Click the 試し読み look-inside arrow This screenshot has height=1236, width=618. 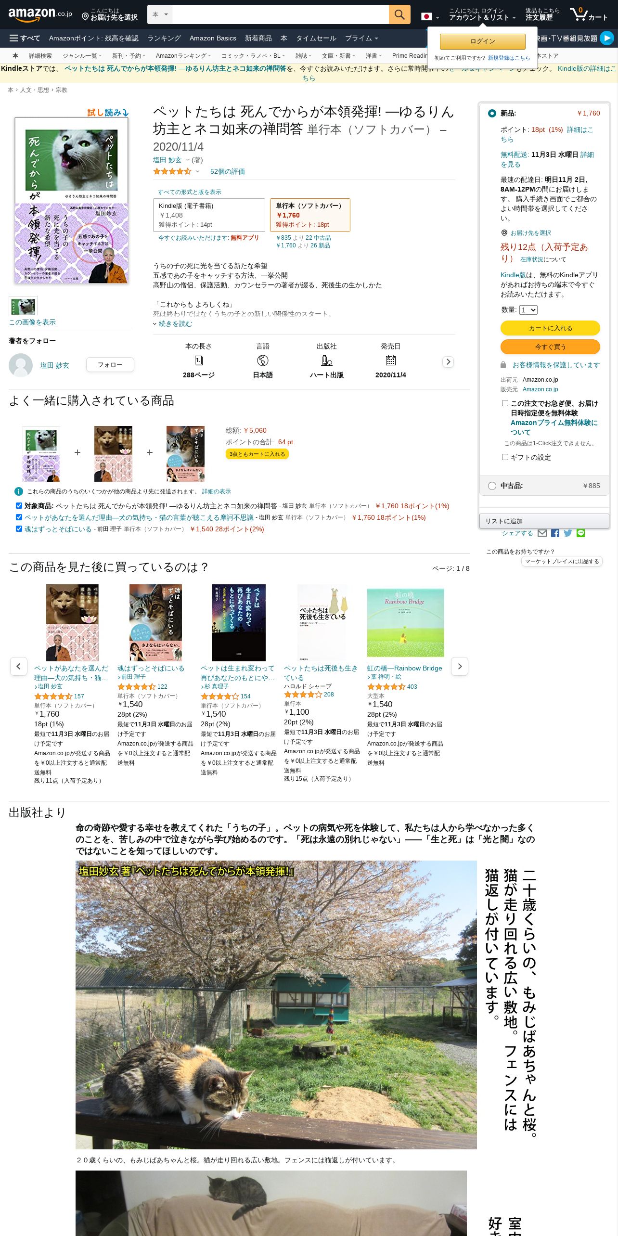(108, 112)
